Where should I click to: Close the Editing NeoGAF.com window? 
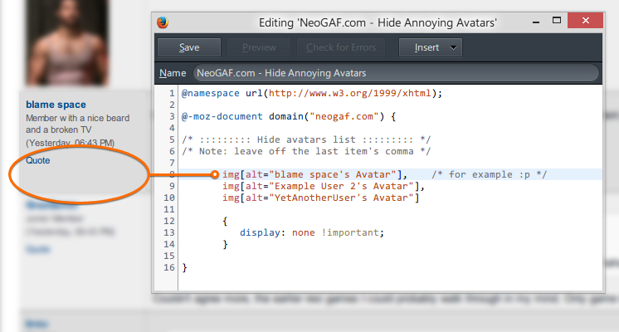[586, 20]
